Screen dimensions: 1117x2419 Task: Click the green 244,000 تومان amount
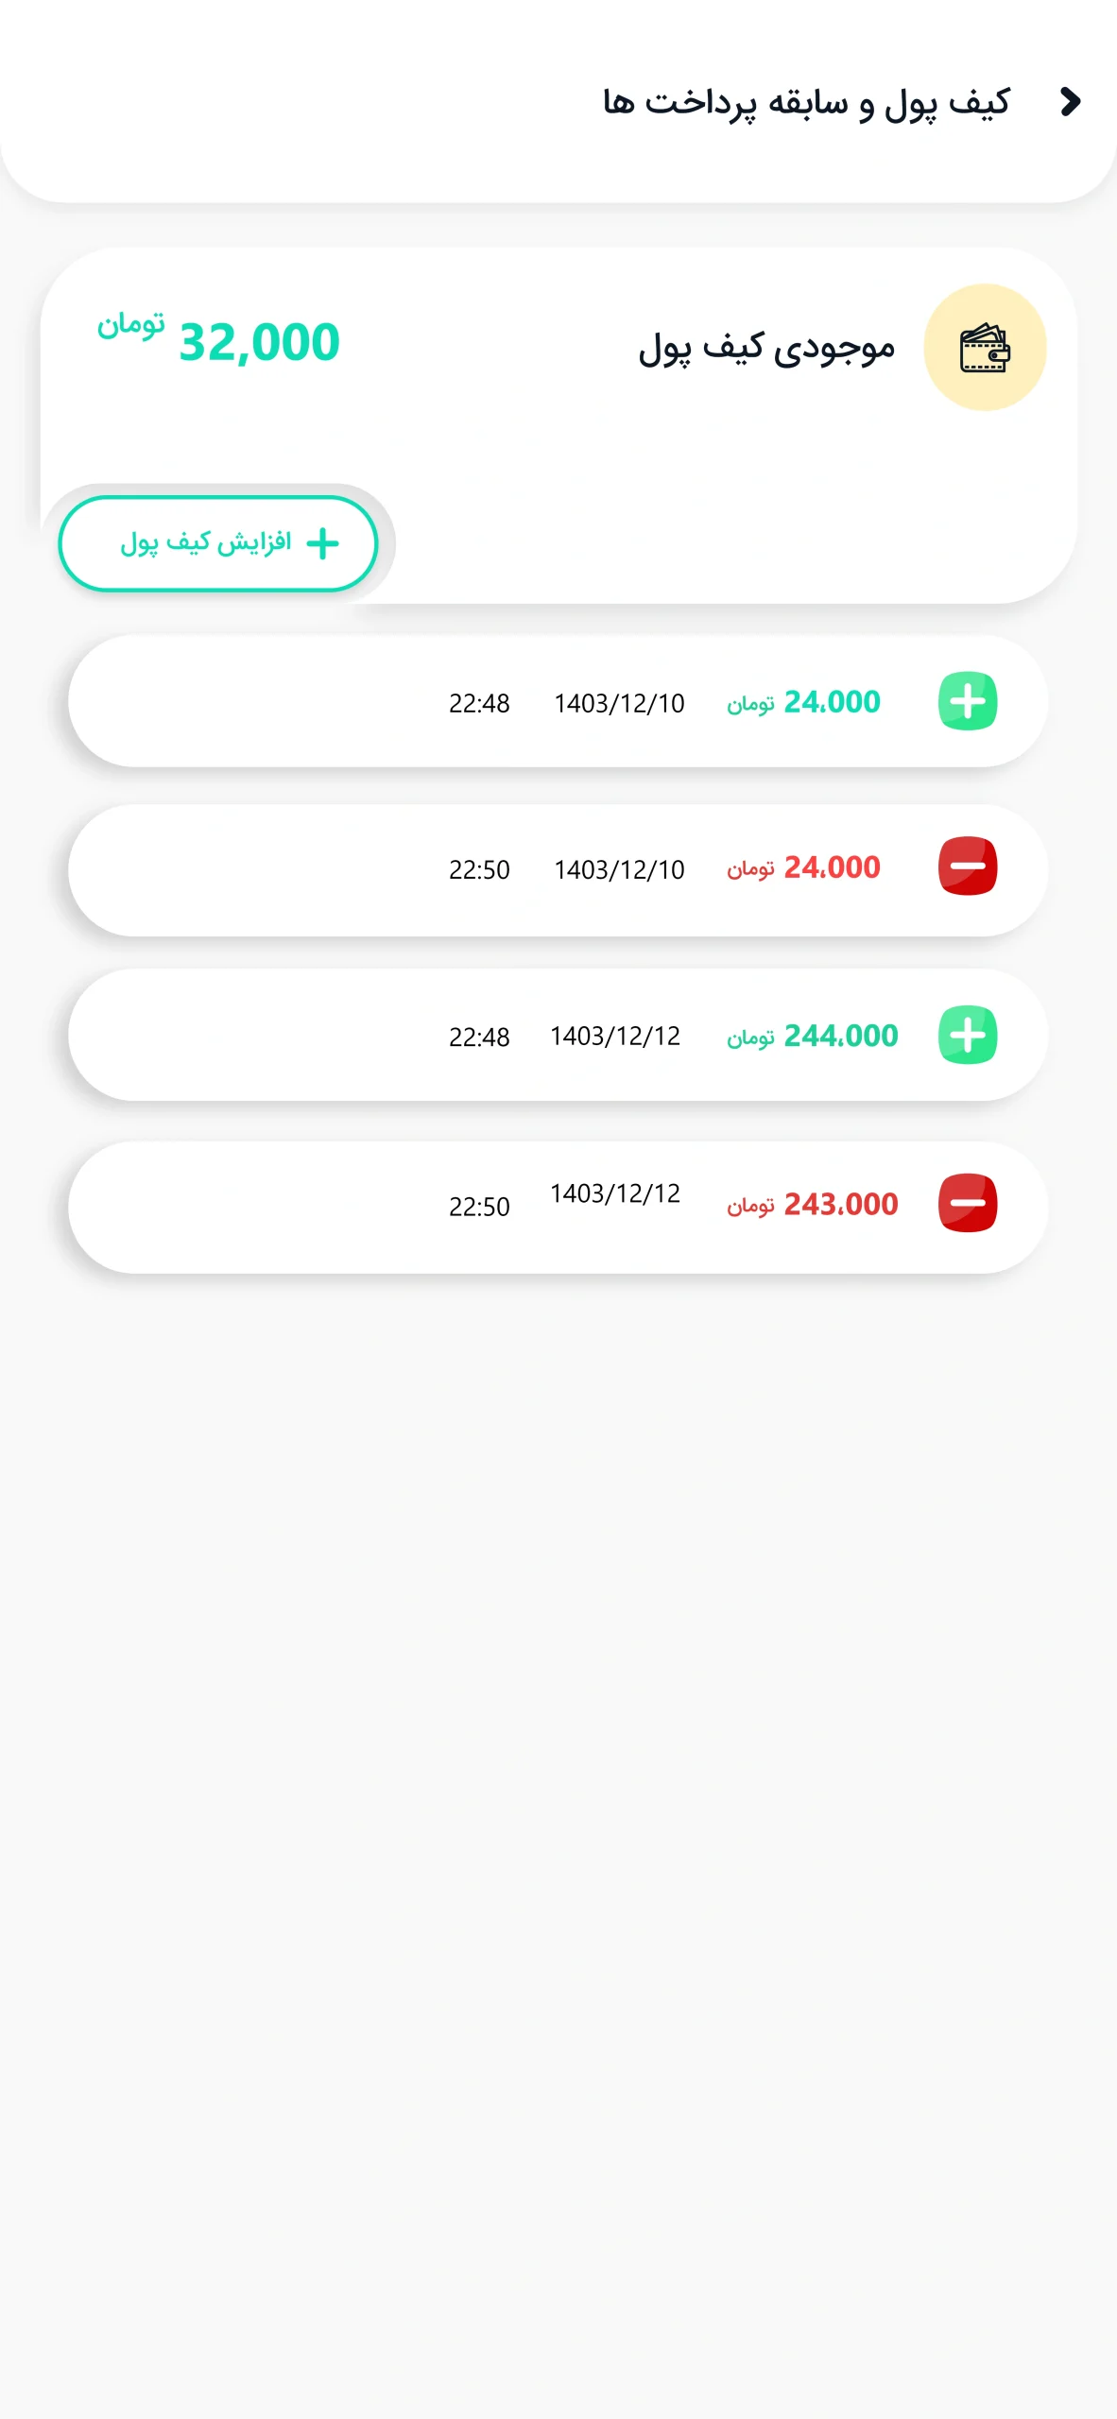812,1036
